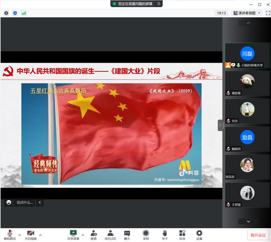Click the blue security shield icon
Screen dimensions: 271x242
(15, 13)
